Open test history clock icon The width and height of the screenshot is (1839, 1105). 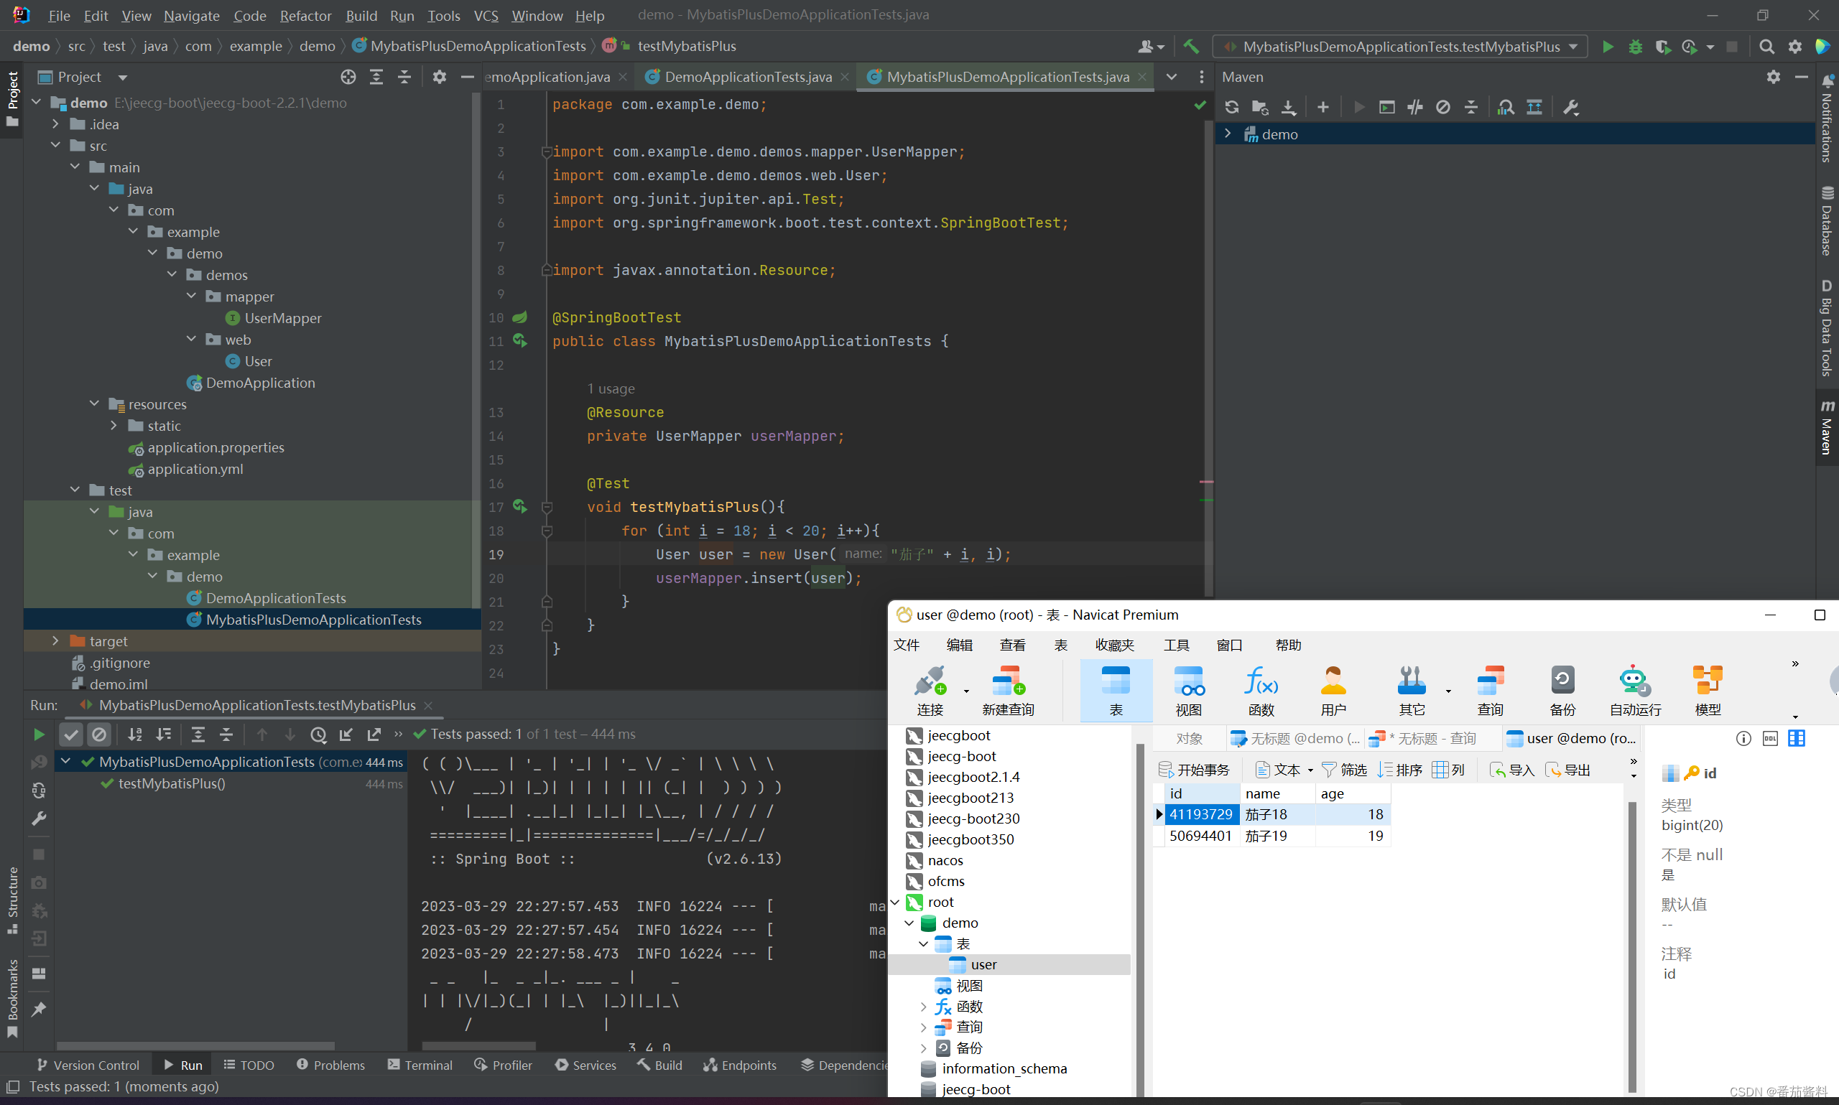point(318,735)
